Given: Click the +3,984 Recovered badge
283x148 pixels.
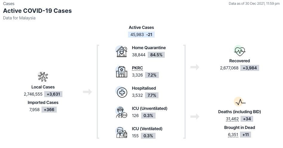Looking at the screenshot, I should [x=250, y=68].
